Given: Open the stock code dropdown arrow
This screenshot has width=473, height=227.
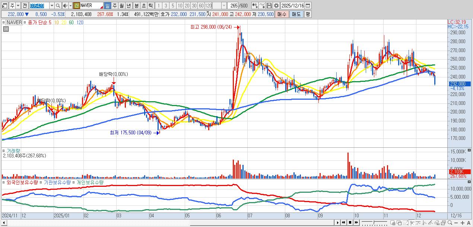Looking at the screenshot, I should (x=51, y=6).
